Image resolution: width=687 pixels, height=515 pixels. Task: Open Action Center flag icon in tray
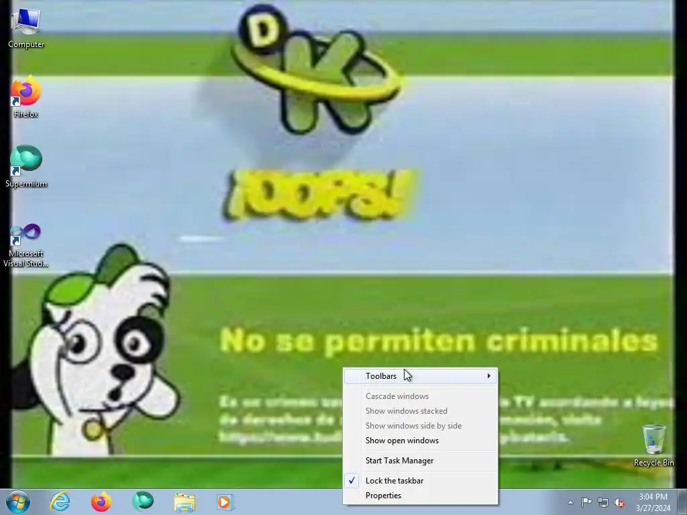pos(586,502)
